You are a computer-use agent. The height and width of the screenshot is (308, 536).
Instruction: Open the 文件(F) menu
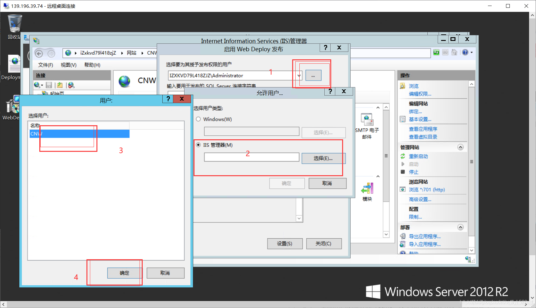[x=46, y=65]
